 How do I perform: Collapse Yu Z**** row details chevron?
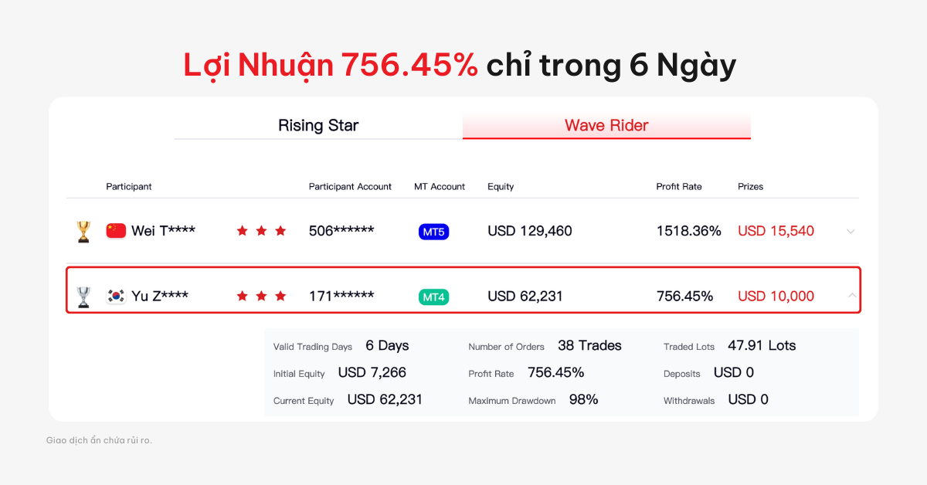click(851, 295)
